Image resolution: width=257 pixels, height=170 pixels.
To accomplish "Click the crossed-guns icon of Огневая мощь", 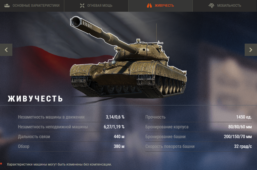I will (x=82, y=6).
